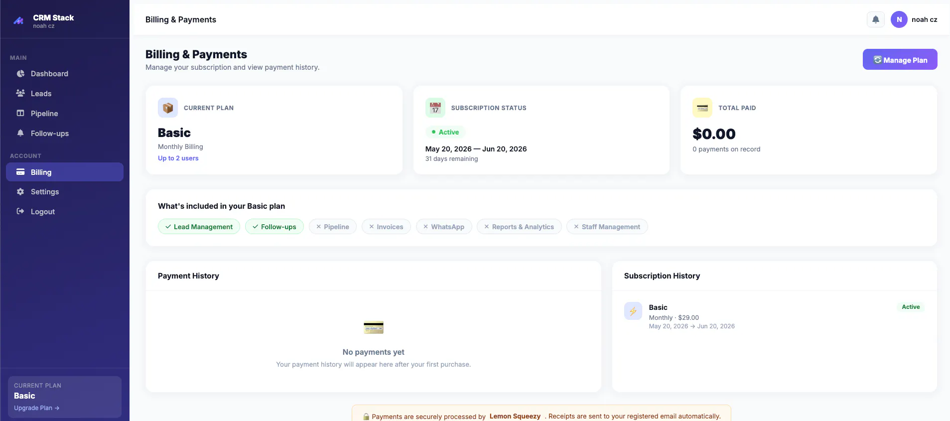Image resolution: width=950 pixels, height=421 pixels.
Task: Click the Settings gear icon
Action: pos(20,192)
